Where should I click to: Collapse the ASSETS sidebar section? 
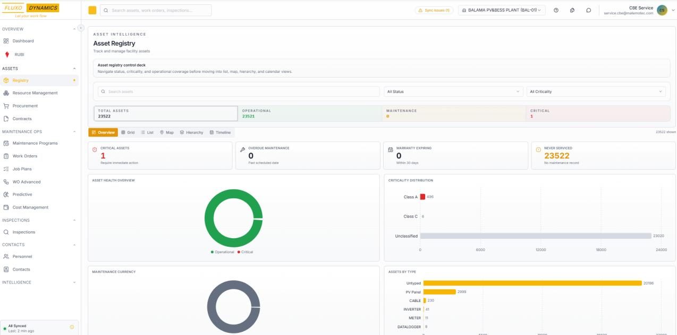(74, 69)
